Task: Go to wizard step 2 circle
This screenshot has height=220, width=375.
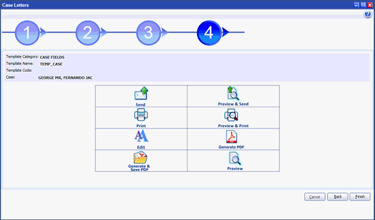Action: coord(88,33)
